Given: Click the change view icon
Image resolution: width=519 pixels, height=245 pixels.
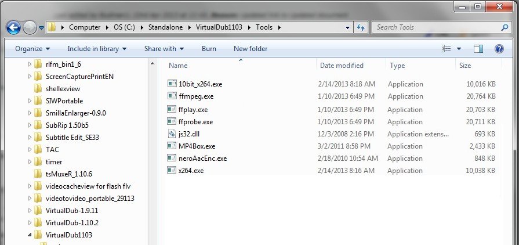Looking at the screenshot, I should pyautogui.click(x=446, y=49).
